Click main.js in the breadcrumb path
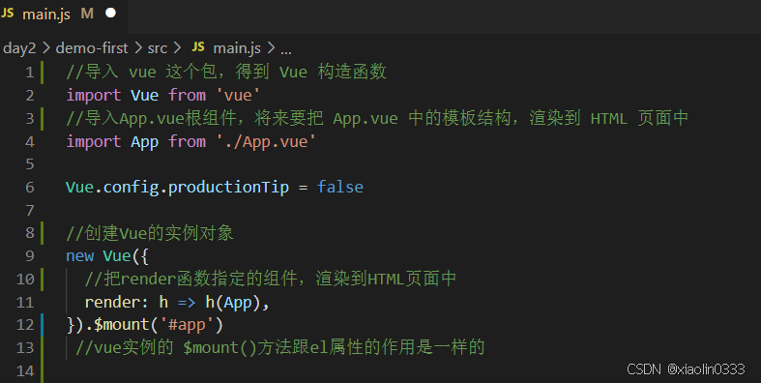This screenshot has height=383, width=761. pos(237,48)
